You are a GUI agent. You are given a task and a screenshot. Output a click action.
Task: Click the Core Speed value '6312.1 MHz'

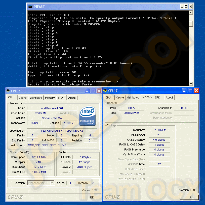click(39, 157)
